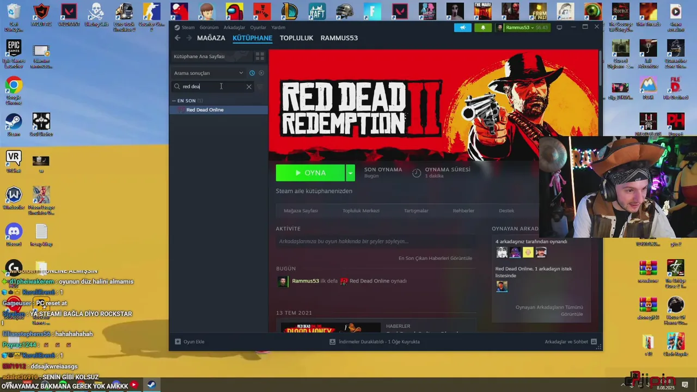Open the Raft desktop icon
The width and height of the screenshot is (697, 392).
tap(317, 11)
